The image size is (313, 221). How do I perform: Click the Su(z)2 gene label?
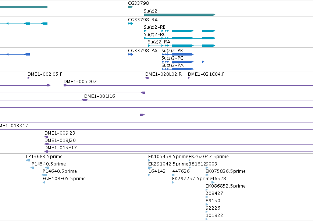click(150, 11)
